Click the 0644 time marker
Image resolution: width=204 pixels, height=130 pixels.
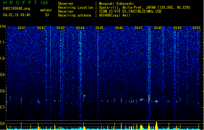click(x=80, y=28)
